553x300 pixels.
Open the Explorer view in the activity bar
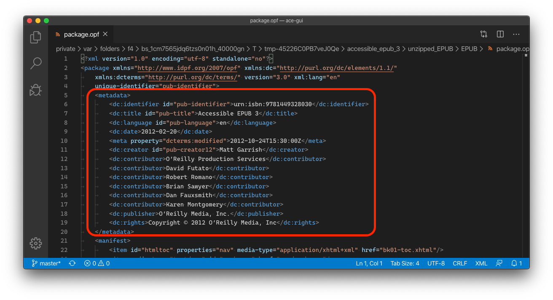click(x=36, y=37)
